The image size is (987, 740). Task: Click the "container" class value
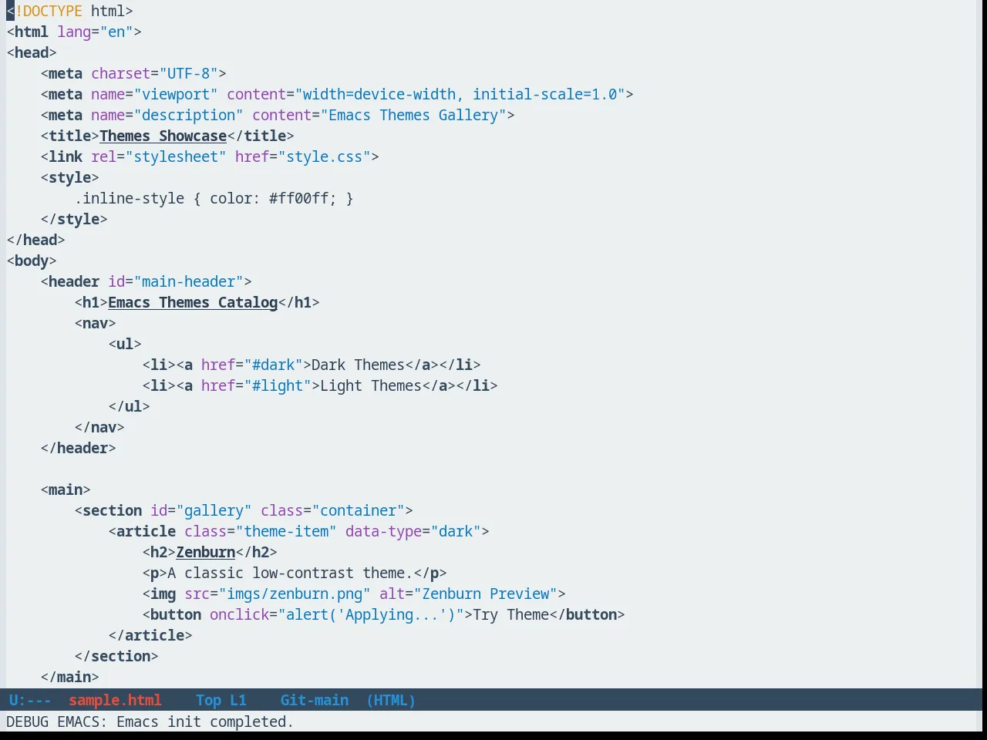point(359,510)
